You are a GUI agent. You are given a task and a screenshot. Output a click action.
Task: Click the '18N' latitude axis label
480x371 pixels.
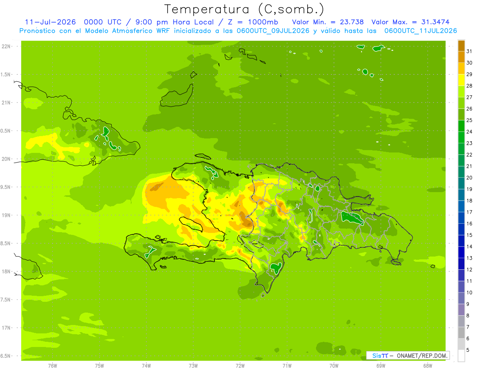[7, 271]
